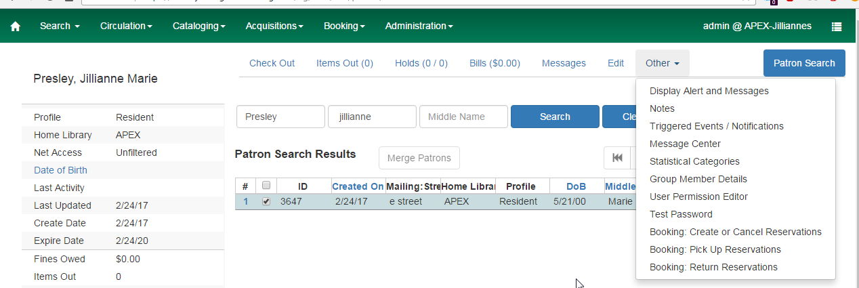Click the e street address cell
This screenshot has height=288, width=859.
pyautogui.click(x=405, y=201)
